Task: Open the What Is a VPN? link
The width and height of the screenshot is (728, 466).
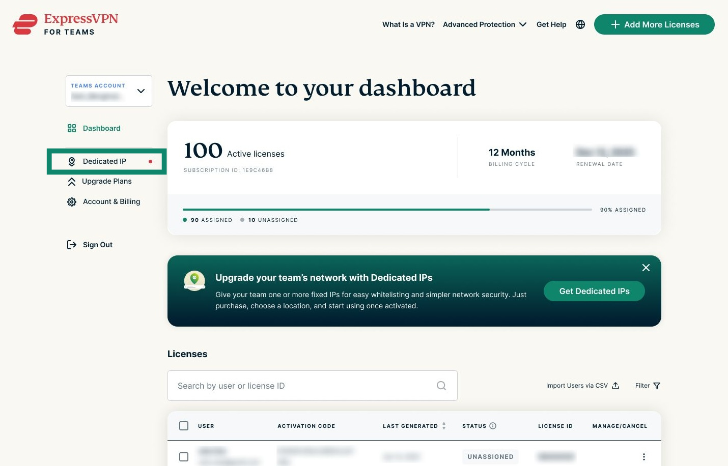Action: pos(408,24)
